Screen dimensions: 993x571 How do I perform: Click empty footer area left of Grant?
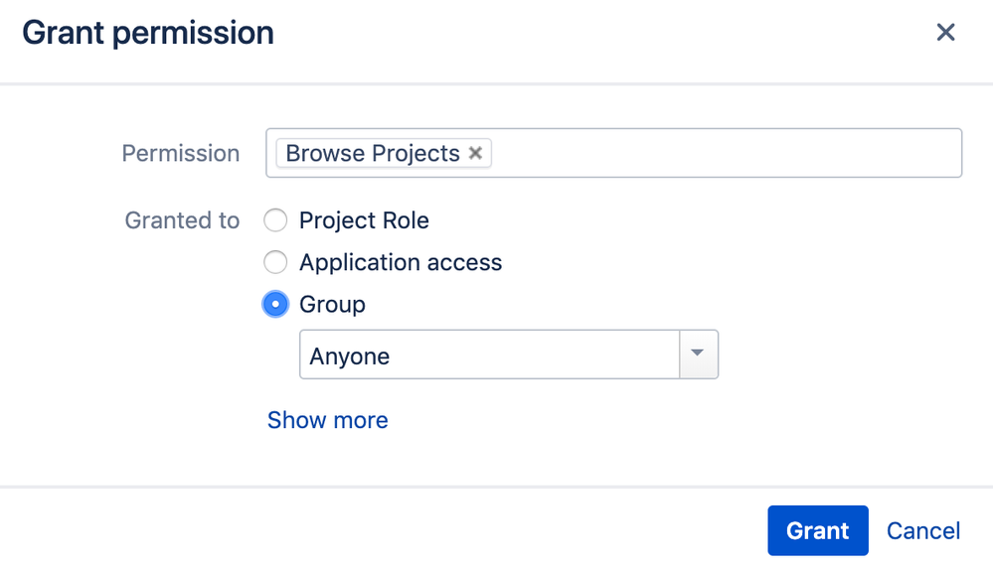[x=398, y=531]
